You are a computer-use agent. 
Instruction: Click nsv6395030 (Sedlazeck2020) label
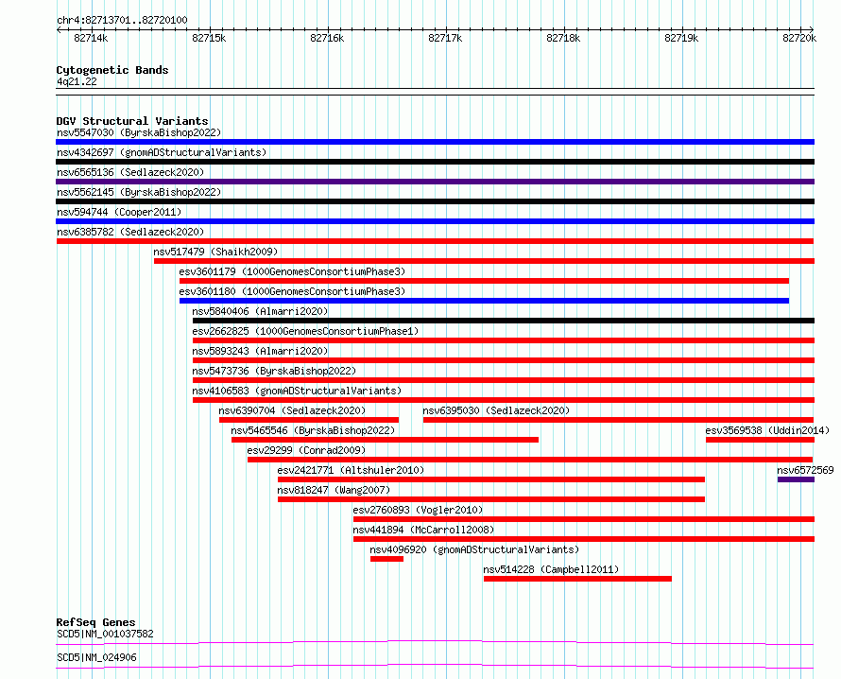click(x=496, y=410)
